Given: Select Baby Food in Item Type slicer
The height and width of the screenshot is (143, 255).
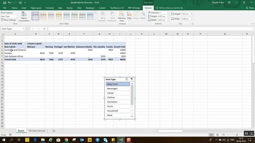Looking at the screenshot, I should point(118,84).
